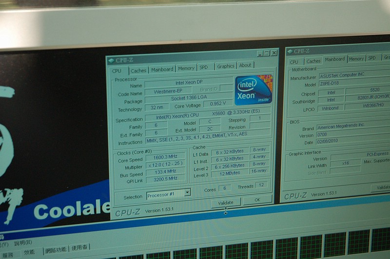Viewport: 390px width, 259px height.
Task: Click the Multiplier value x 12.0 ( 12 - 25 )
Action: coord(165,164)
